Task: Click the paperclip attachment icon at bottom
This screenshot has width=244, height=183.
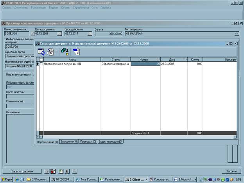Action: [67, 171]
